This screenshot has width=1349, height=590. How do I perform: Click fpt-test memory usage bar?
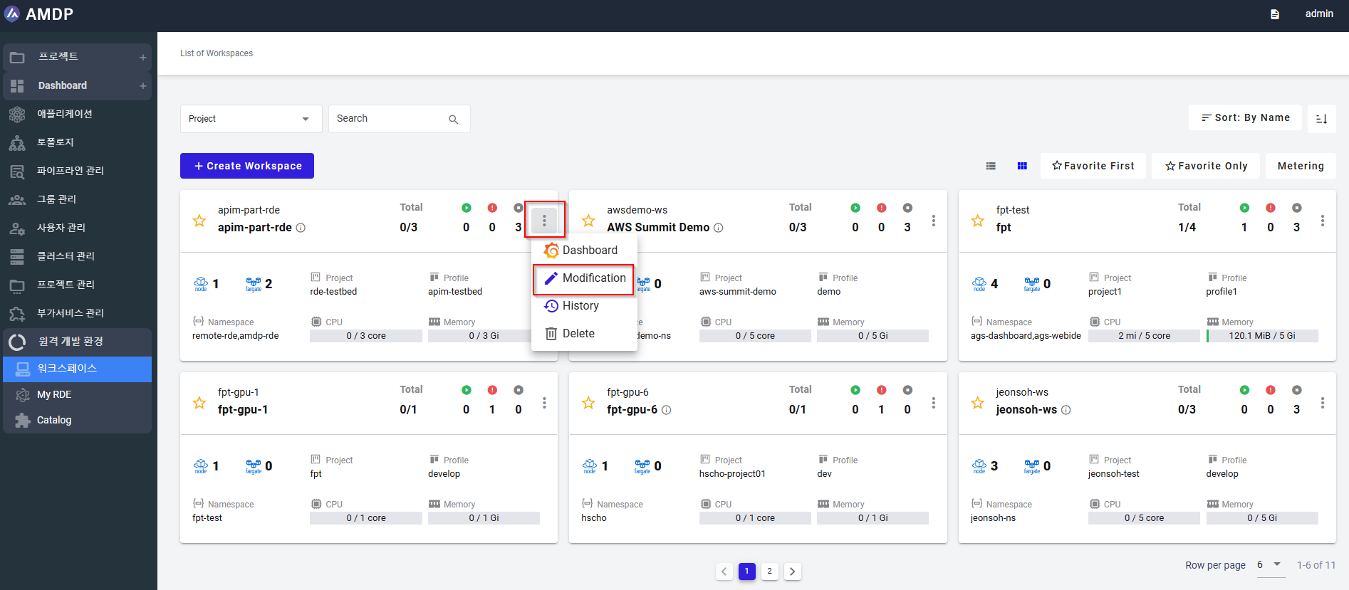point(1262,336)
